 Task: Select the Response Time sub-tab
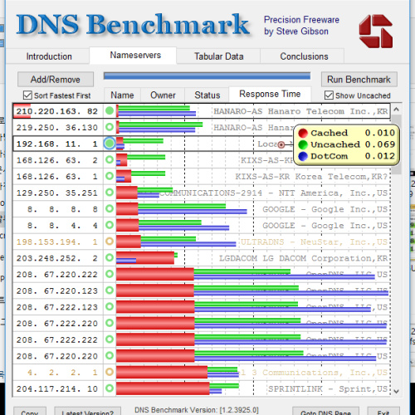(270, 95)
